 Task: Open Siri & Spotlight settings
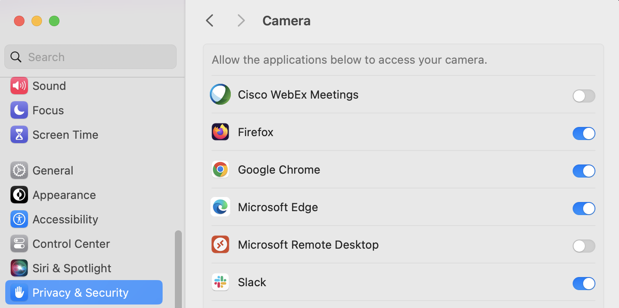[x=72, y=268]
